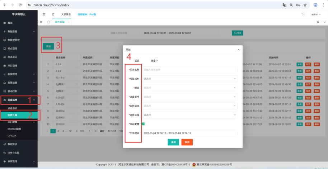
Task: Close the 添加 dialog with X icon
Action: 239,50
